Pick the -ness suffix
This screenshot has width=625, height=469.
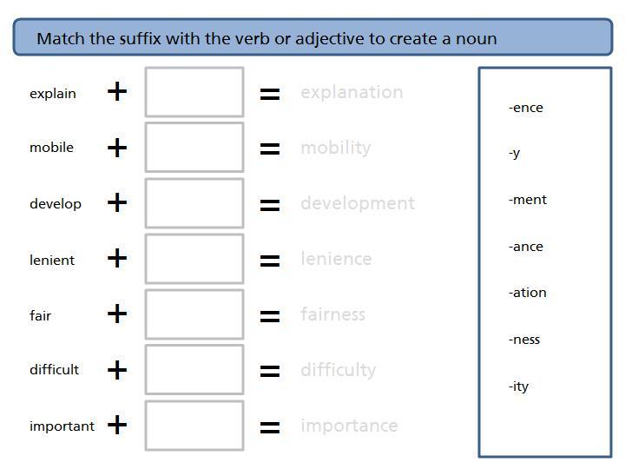click(523, 340)
